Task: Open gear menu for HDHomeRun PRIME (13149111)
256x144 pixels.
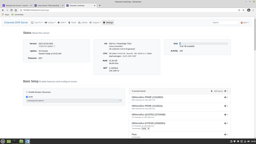Action: [x=226, y=106]
